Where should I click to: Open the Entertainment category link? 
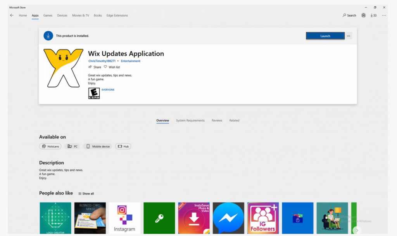pos(130,61)
